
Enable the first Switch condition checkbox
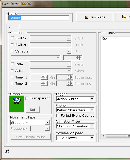pyautogui.click(x=12, y=38)
